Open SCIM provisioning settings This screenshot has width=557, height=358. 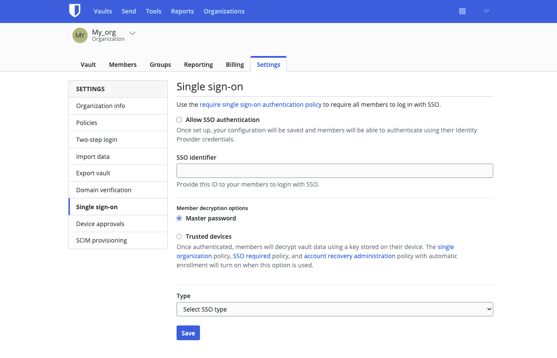pyautogui.click(x=118, y=240)
